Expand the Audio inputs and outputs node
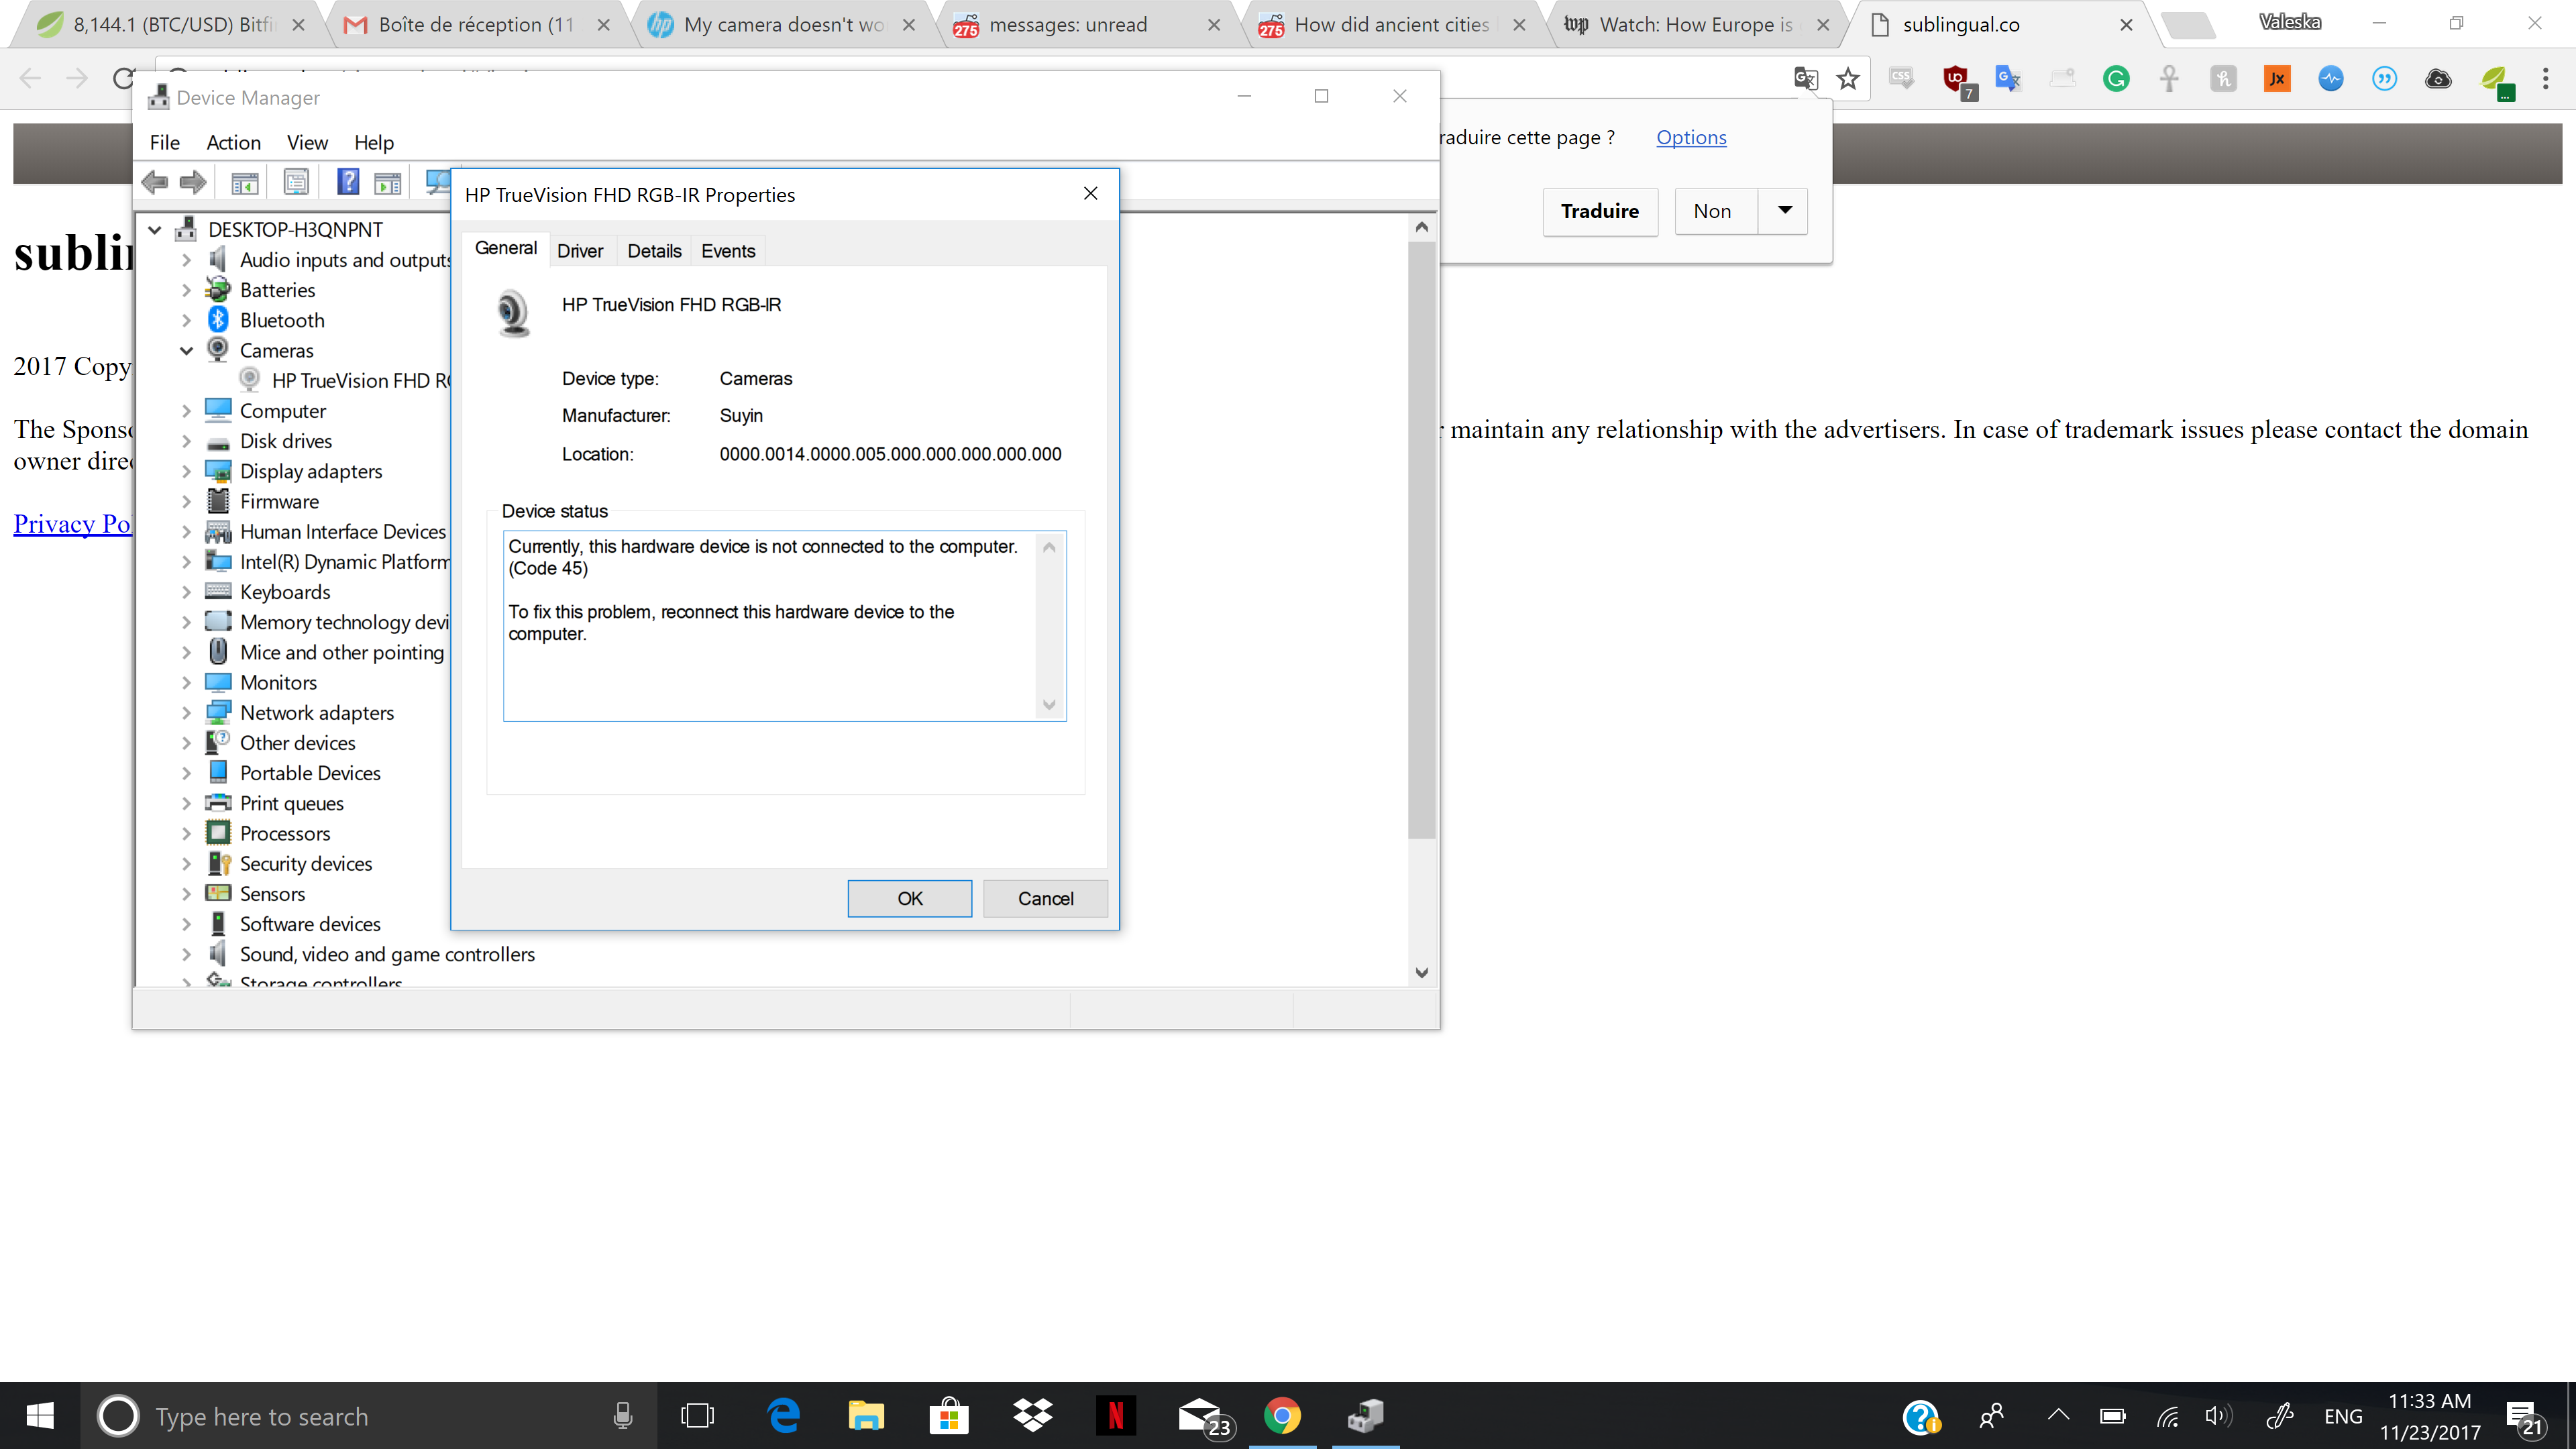2576x1449 pixels. 186,260
